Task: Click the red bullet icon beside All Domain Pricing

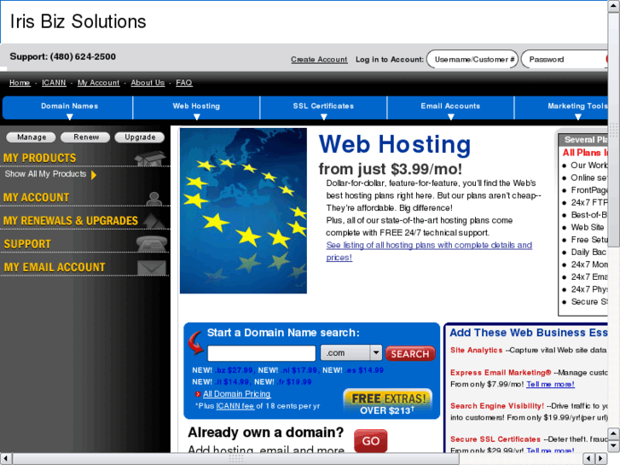Action: [198, 394]
